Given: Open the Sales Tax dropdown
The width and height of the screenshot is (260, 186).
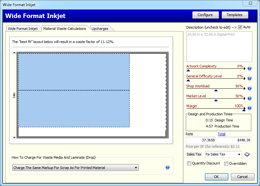Looking at the screenshot, I should 239,155.
